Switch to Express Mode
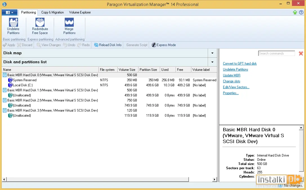 pyautogui.click(x=164, y=45)
